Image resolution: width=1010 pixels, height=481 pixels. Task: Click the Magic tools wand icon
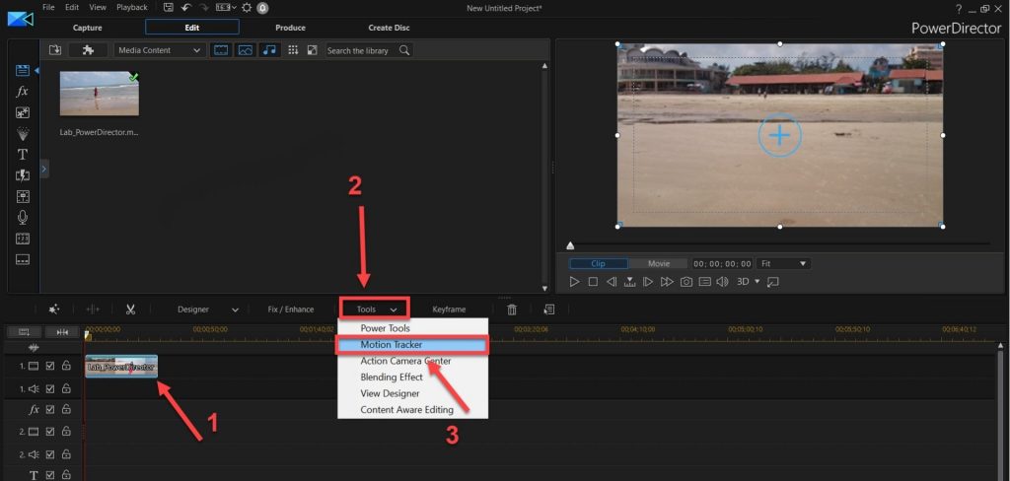55,309
